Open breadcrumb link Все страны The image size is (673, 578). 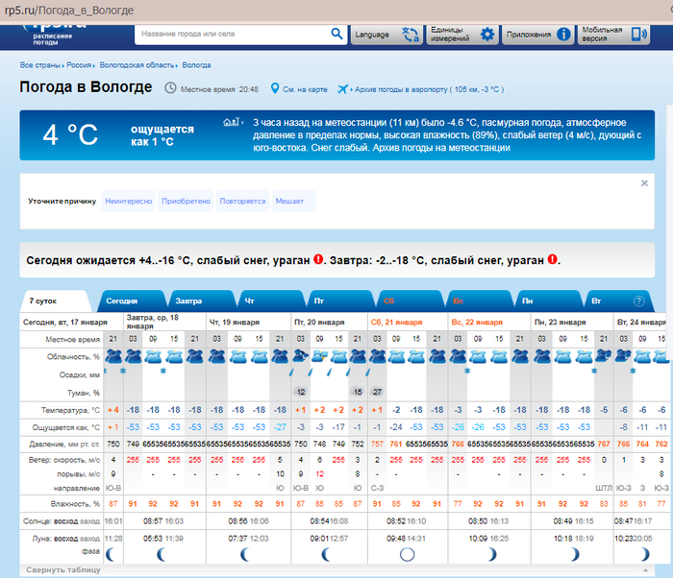coord(40,65)
